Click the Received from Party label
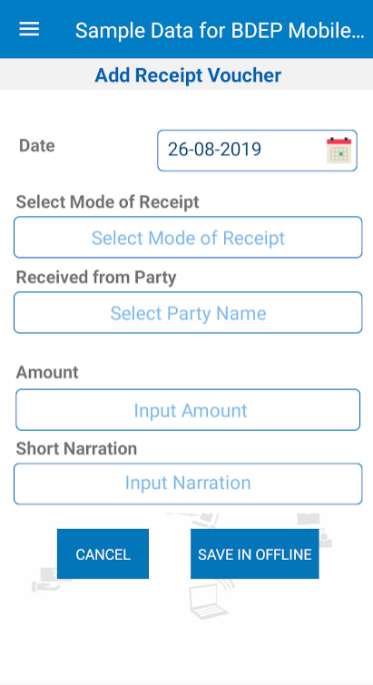373x685 pixels. [x=96, y=278]
